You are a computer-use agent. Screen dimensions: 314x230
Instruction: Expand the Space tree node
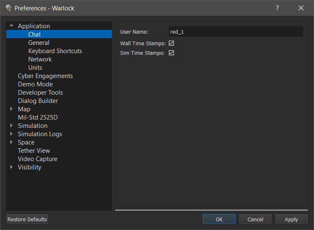click(11, 142)
